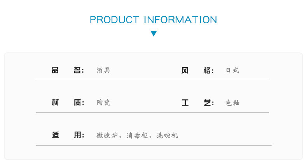Screen dimensions: 307x160
Task: Select the 洗碗机 text
Action: click(167, 136)
